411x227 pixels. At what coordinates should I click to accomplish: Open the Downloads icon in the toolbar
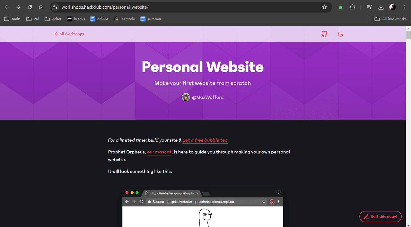click(x=381, y=7)
